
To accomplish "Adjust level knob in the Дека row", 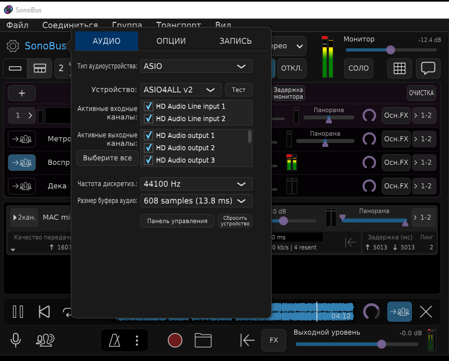I will pos(369,186).
